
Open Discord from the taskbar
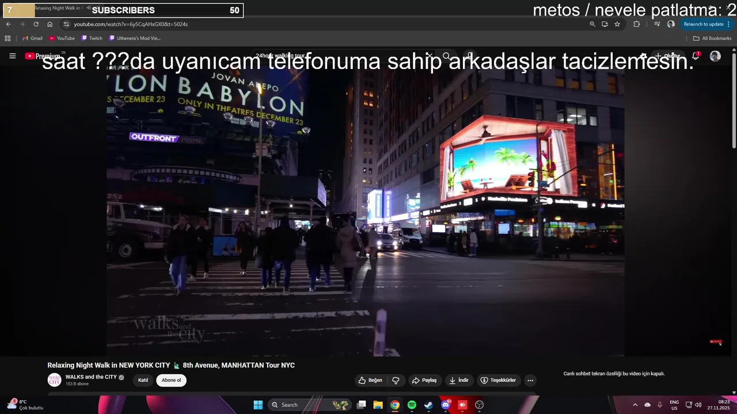tap(445, 405)
